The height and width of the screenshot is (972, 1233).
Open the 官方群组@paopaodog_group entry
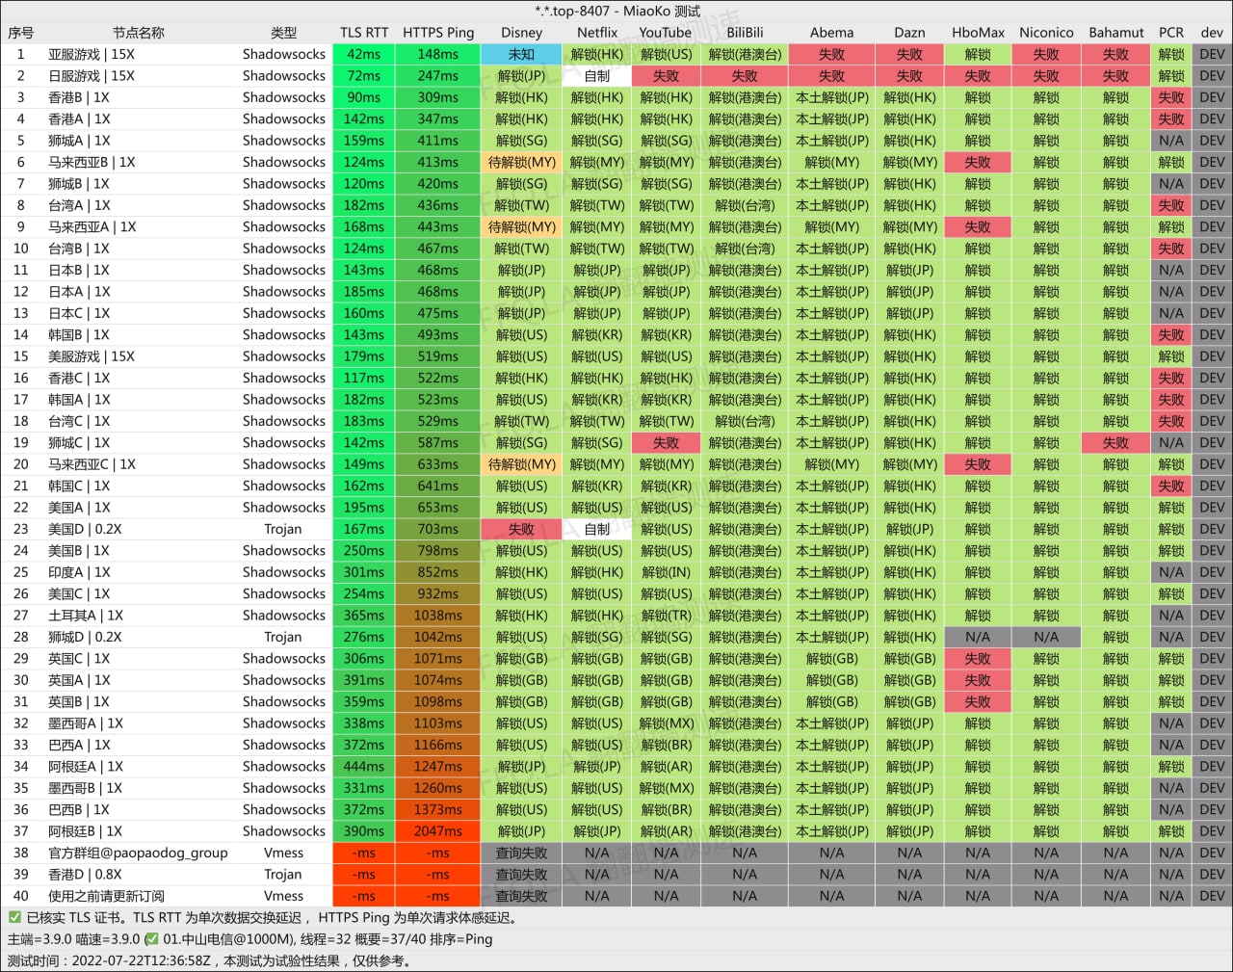tap(138, 853)
